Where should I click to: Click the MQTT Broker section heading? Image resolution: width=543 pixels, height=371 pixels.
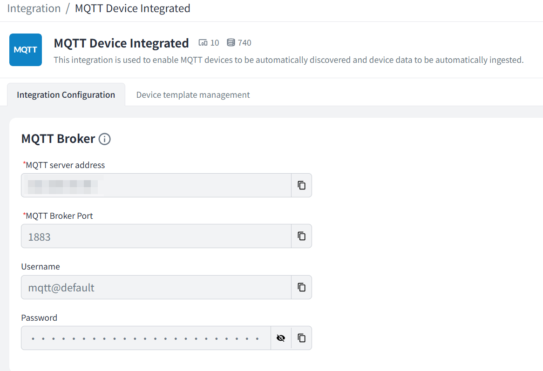tap(58, 139)
